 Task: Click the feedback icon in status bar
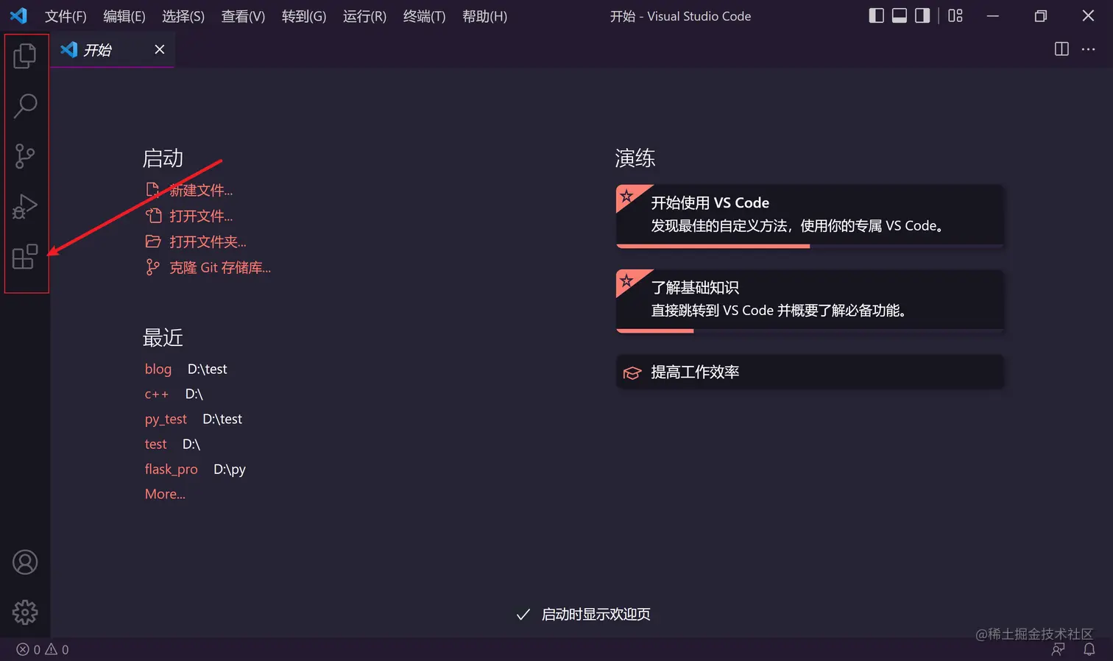pos(1059,649)
